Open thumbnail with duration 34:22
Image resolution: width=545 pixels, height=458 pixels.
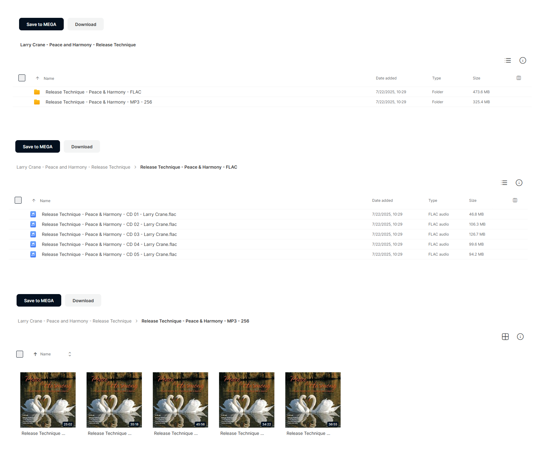(x=247, y=400)
